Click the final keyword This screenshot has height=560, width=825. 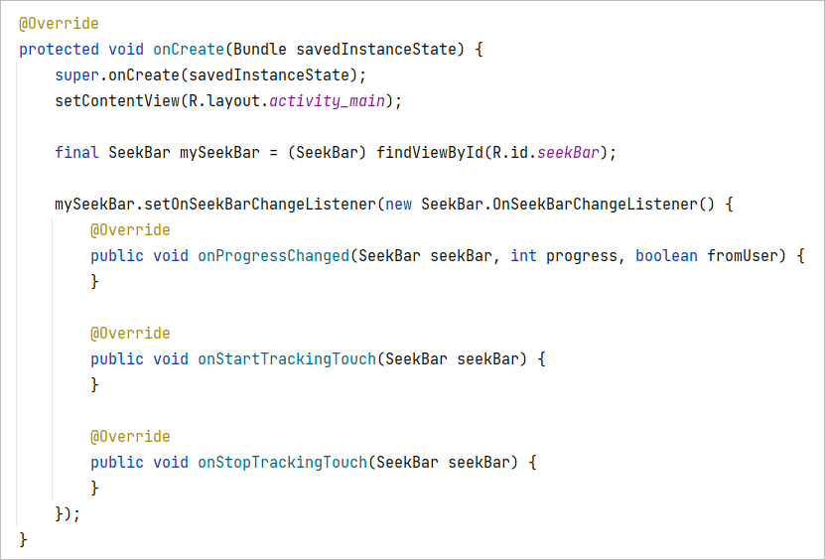[x=76, y=153]
